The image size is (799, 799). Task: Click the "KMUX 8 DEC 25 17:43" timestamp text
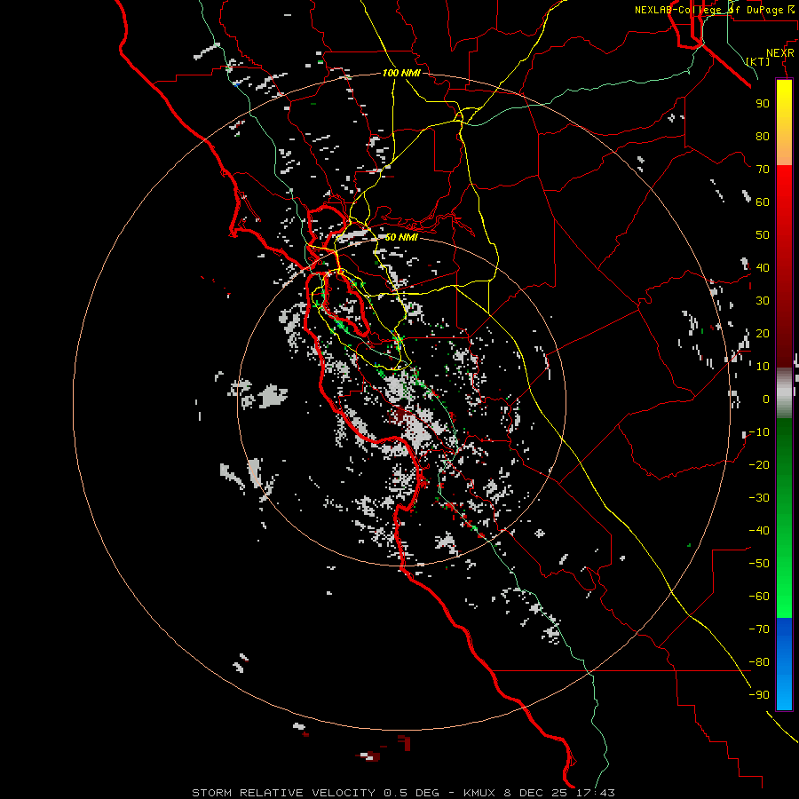click(x=539, y=793)
